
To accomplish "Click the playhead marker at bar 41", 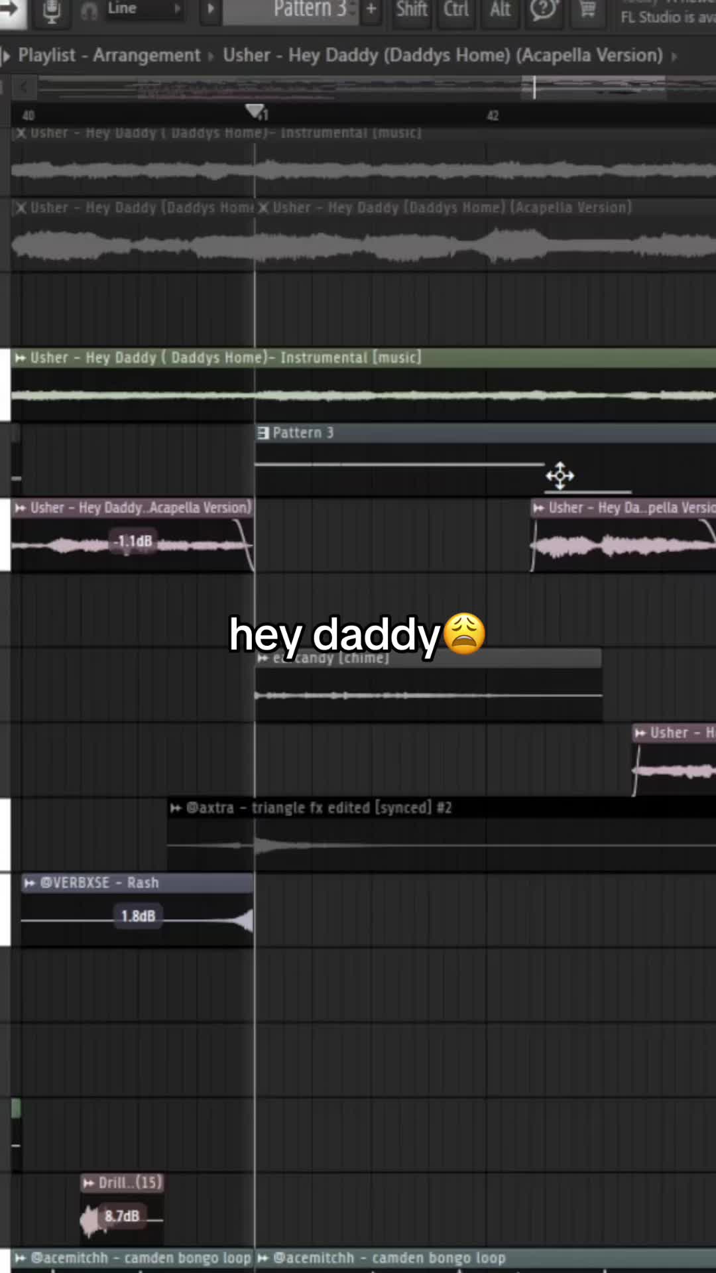I will click(254, 111).
